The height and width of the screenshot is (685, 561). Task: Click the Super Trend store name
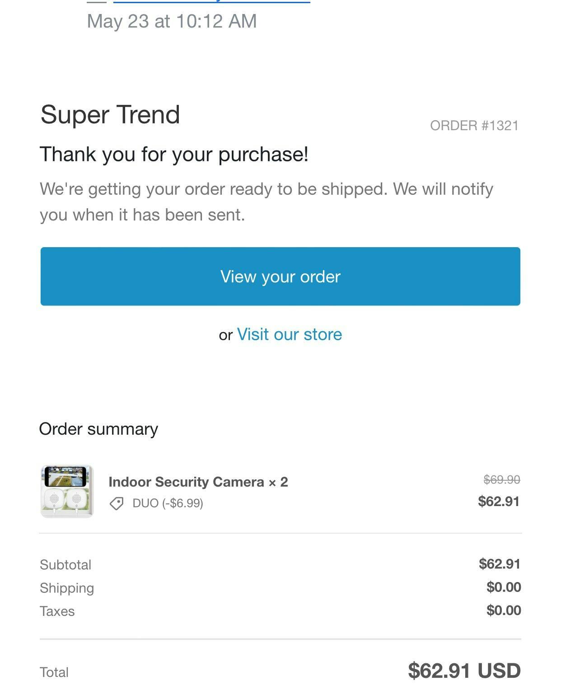click(x=110, y=114)
